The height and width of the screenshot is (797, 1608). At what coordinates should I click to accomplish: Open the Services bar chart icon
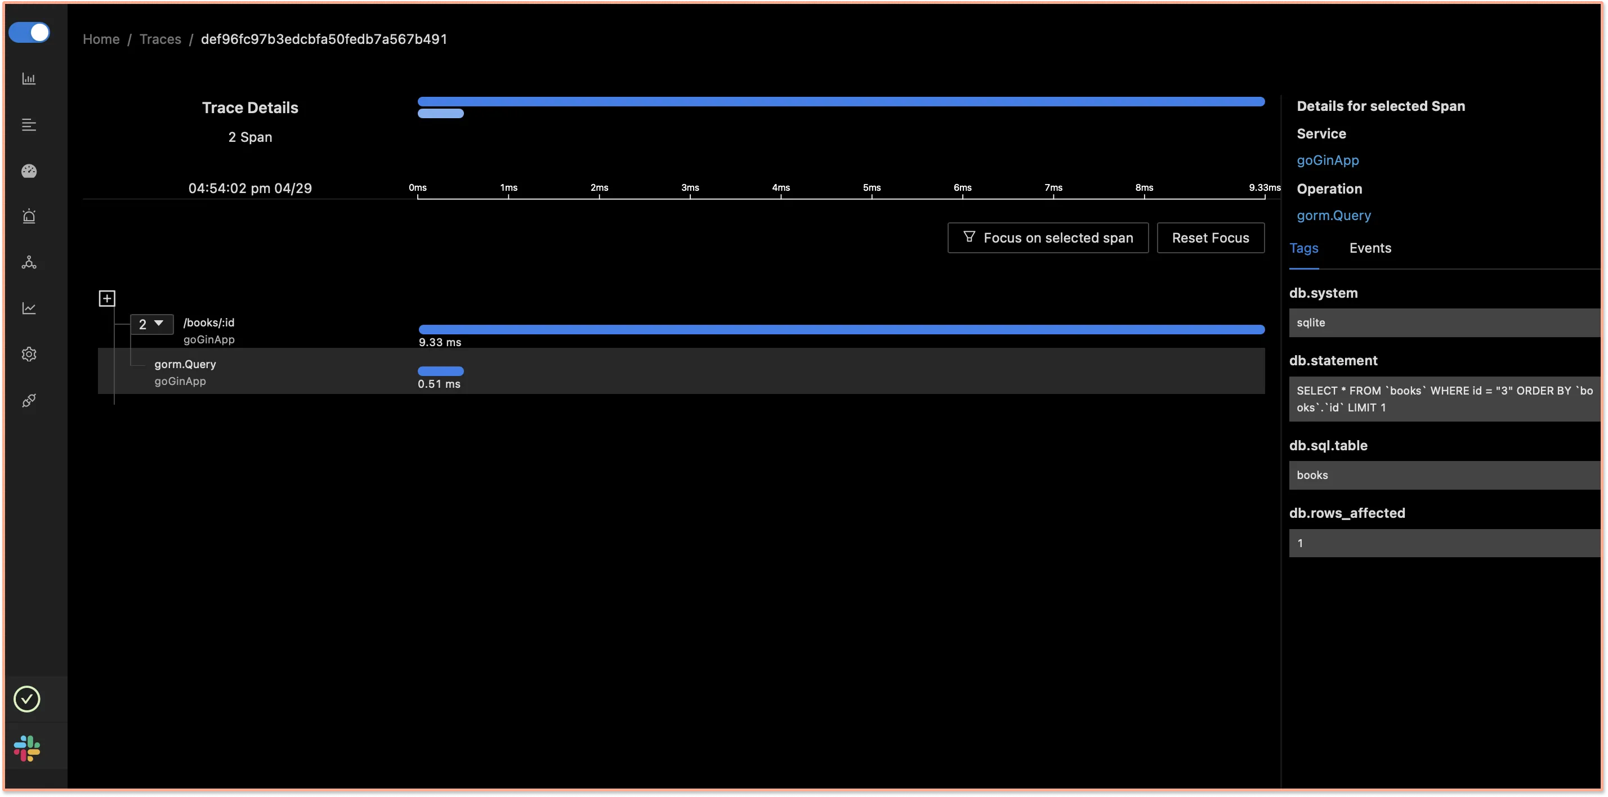[29, 79]
